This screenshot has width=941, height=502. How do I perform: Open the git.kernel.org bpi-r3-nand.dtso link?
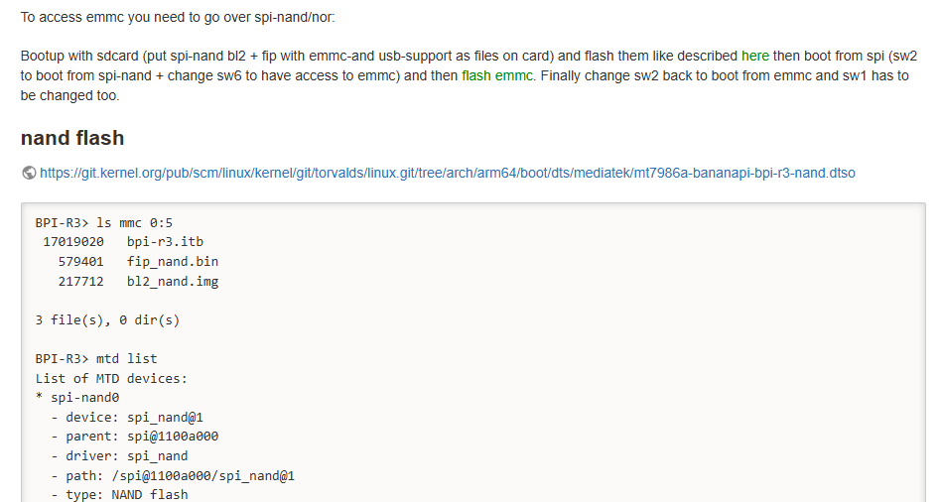[x=447, y=173]
